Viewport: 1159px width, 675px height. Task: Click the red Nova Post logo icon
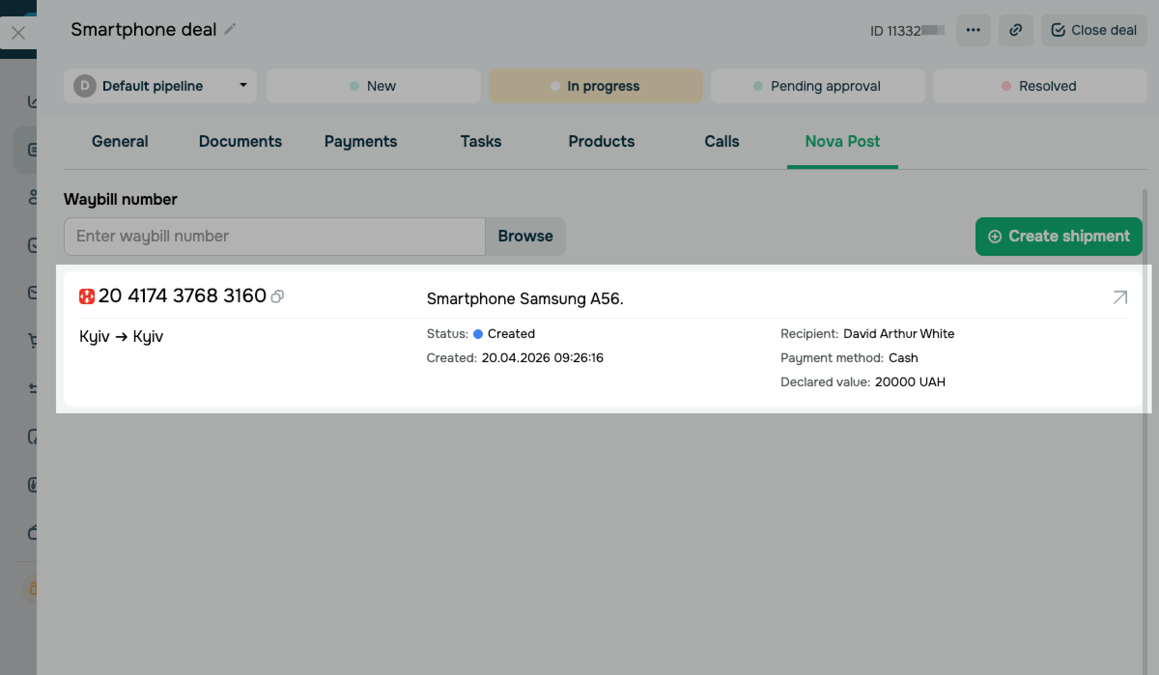[86, 296]
